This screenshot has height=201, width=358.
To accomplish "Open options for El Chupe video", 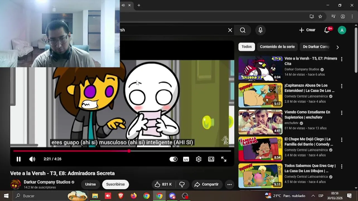I will tap(342, 140).
